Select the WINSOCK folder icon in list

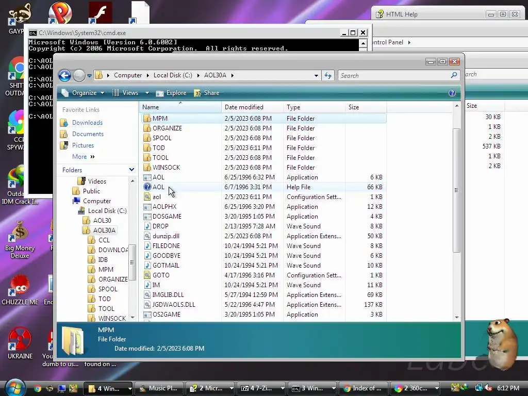[147, 167]
